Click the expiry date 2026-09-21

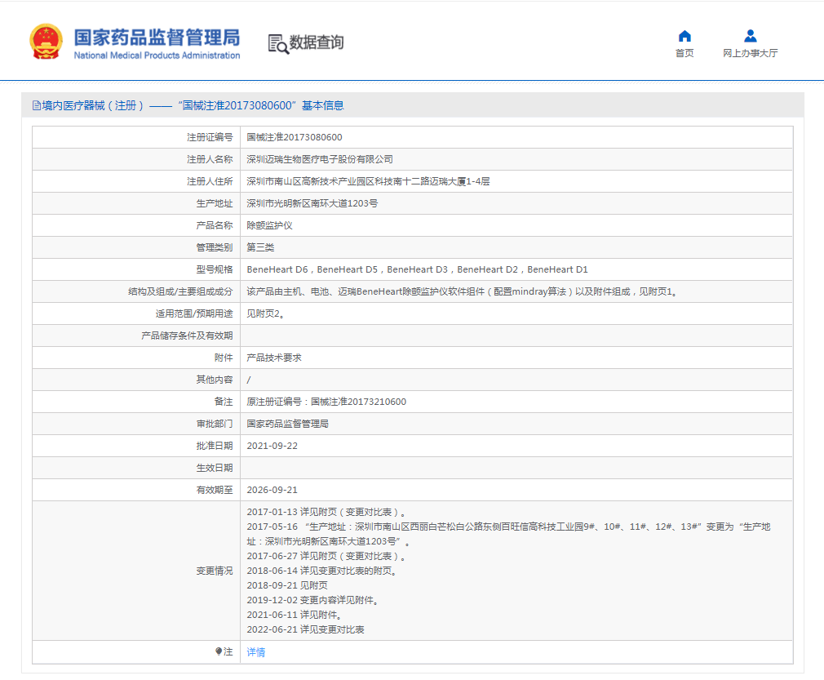[x=272, y=490]
